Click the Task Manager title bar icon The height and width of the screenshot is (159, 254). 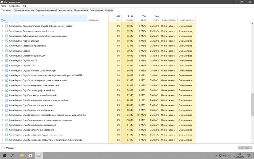coord(2,2)
